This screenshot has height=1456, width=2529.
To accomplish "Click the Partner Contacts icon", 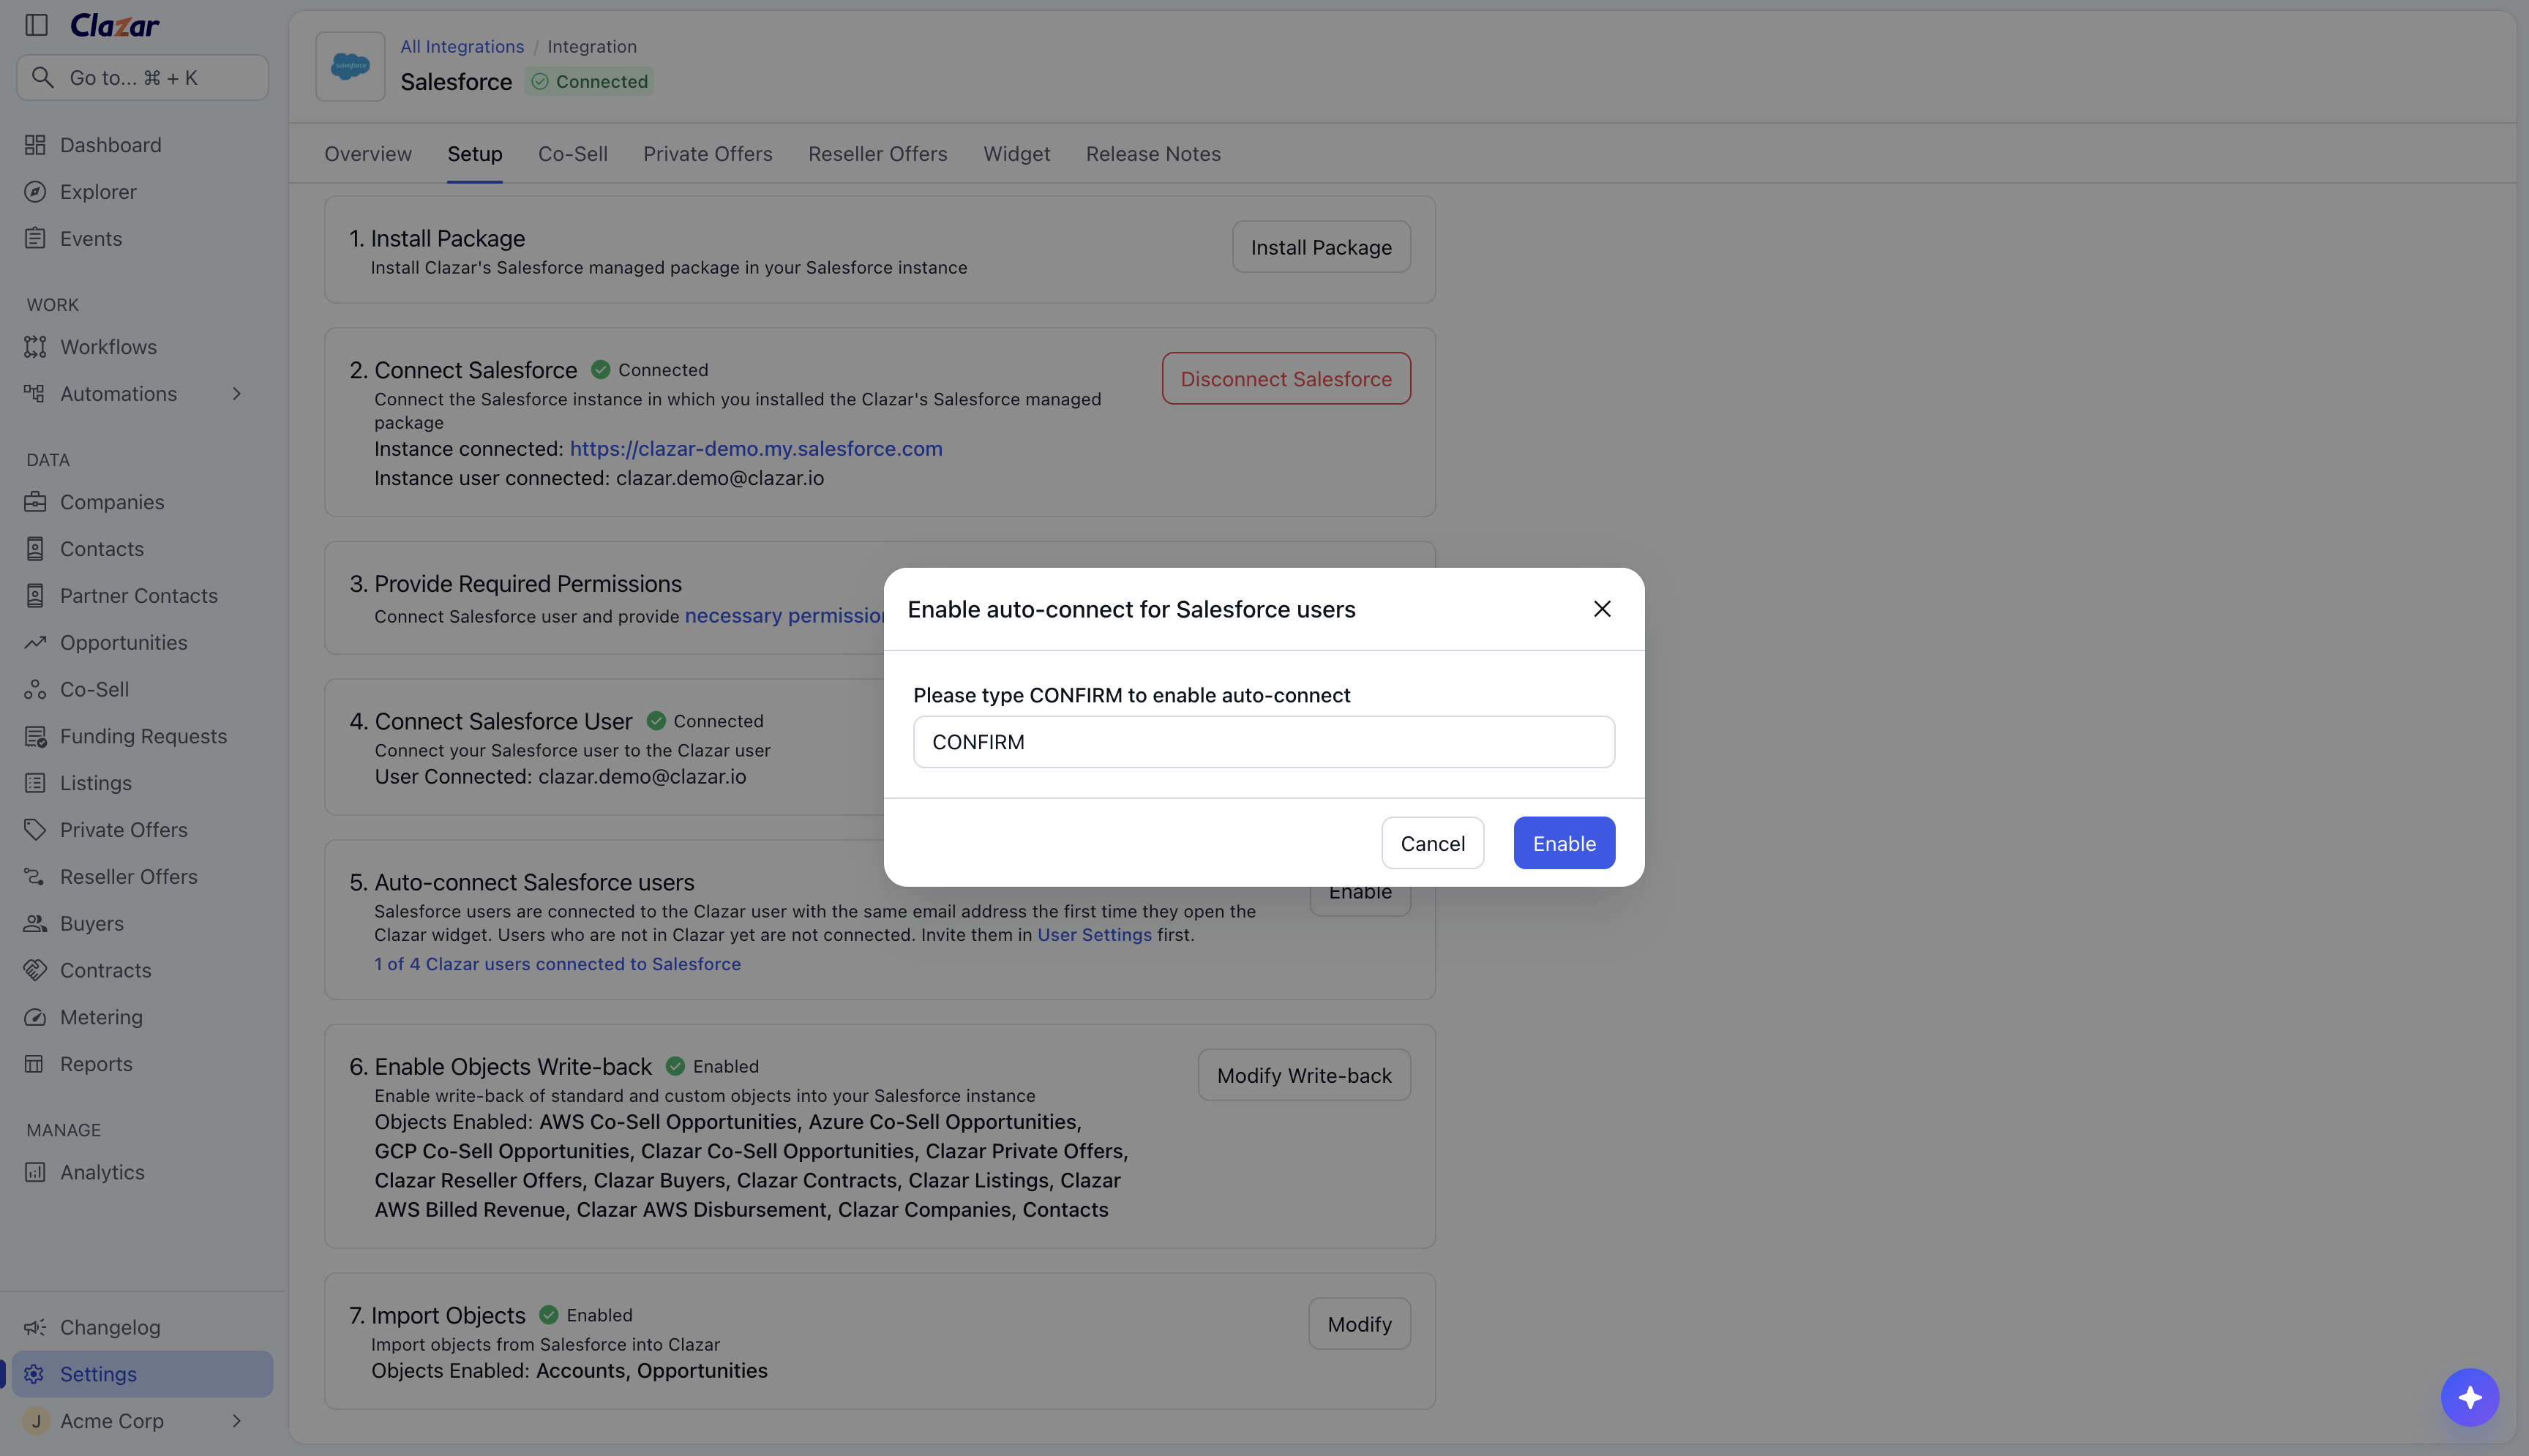I will pos(35,596).
